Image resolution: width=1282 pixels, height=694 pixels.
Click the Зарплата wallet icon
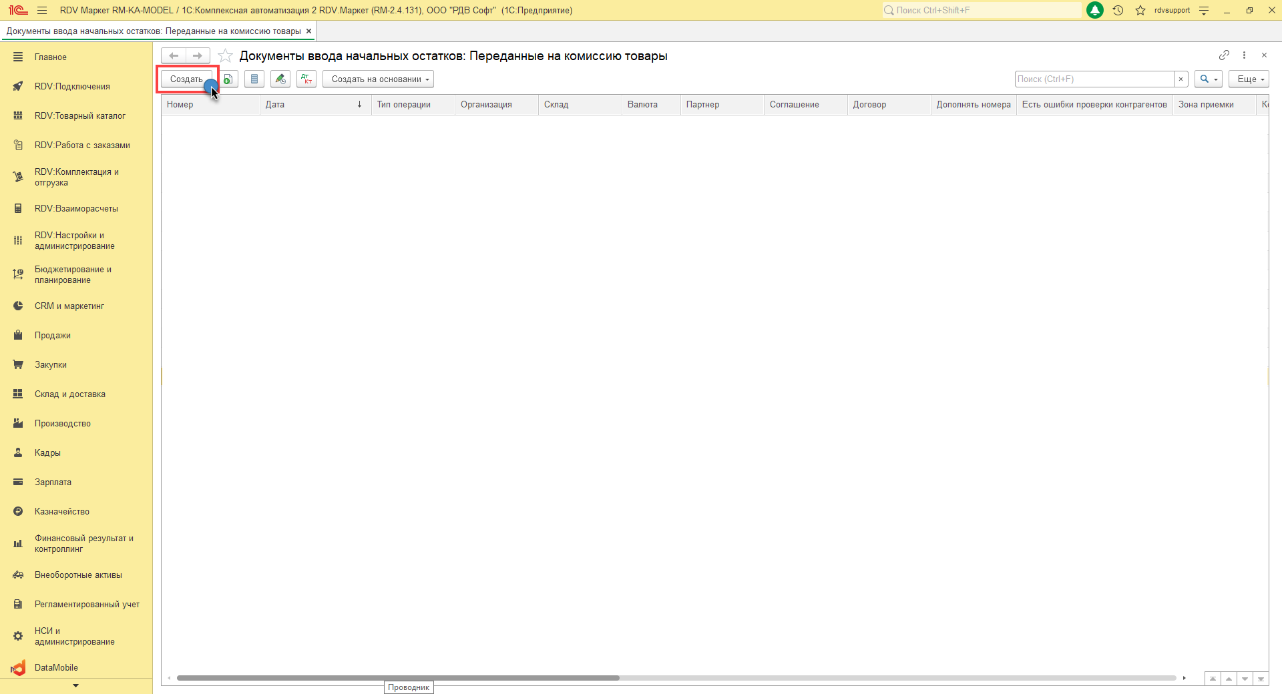18,482
